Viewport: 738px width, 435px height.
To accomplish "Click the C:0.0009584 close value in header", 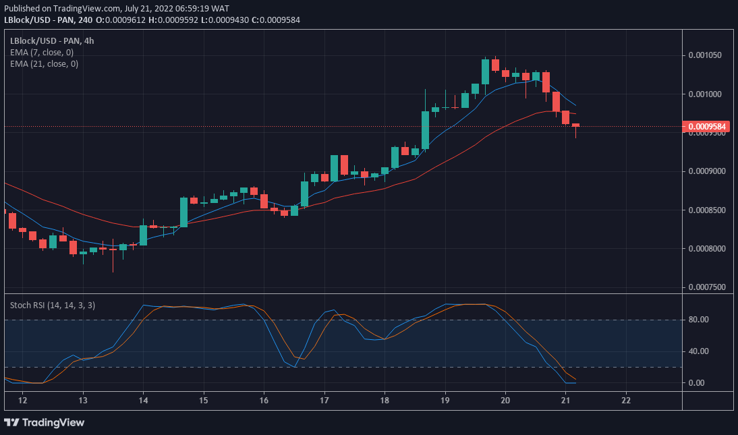I will point(276,20).
